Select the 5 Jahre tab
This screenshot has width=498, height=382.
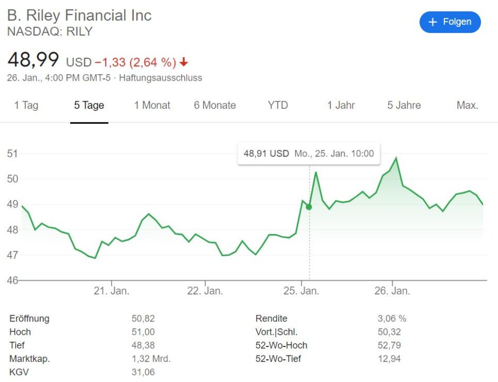403,105
